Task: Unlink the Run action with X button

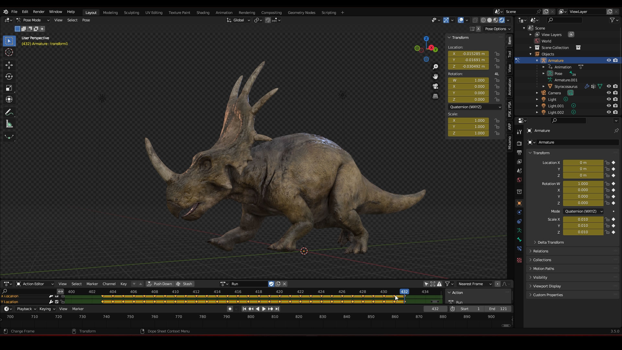Action: [x=284, y=284]
